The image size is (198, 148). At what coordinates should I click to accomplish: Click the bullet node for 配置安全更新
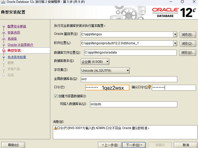(4, 26)
